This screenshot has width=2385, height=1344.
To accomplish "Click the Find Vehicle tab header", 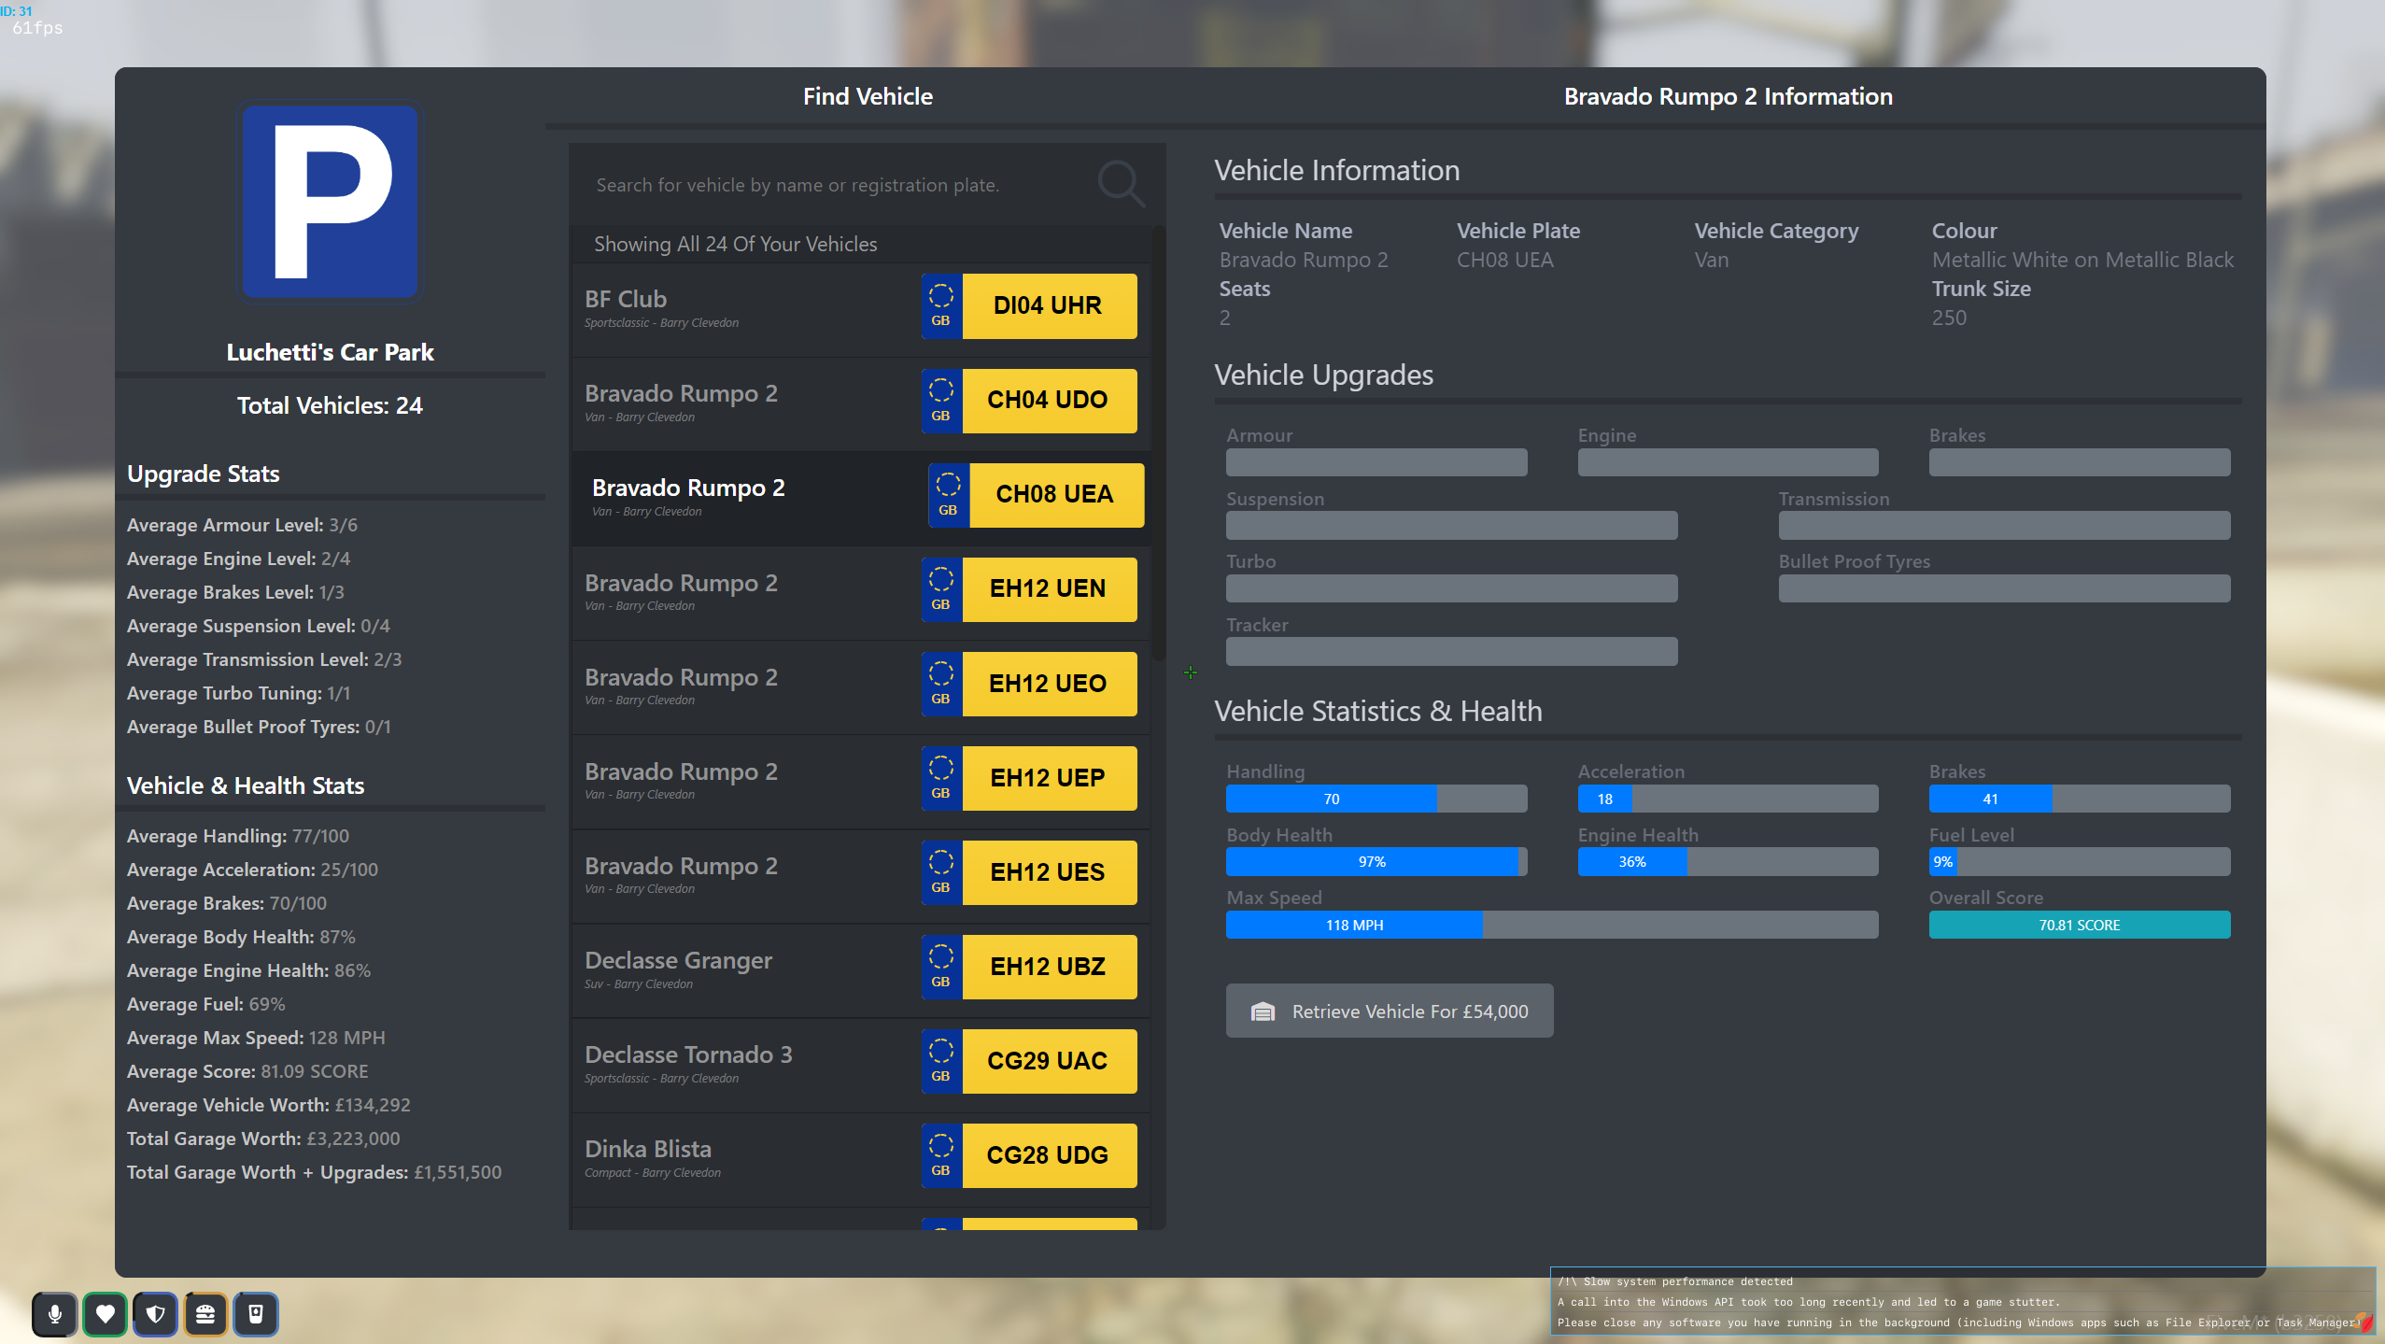I will [x=868, y=96].
